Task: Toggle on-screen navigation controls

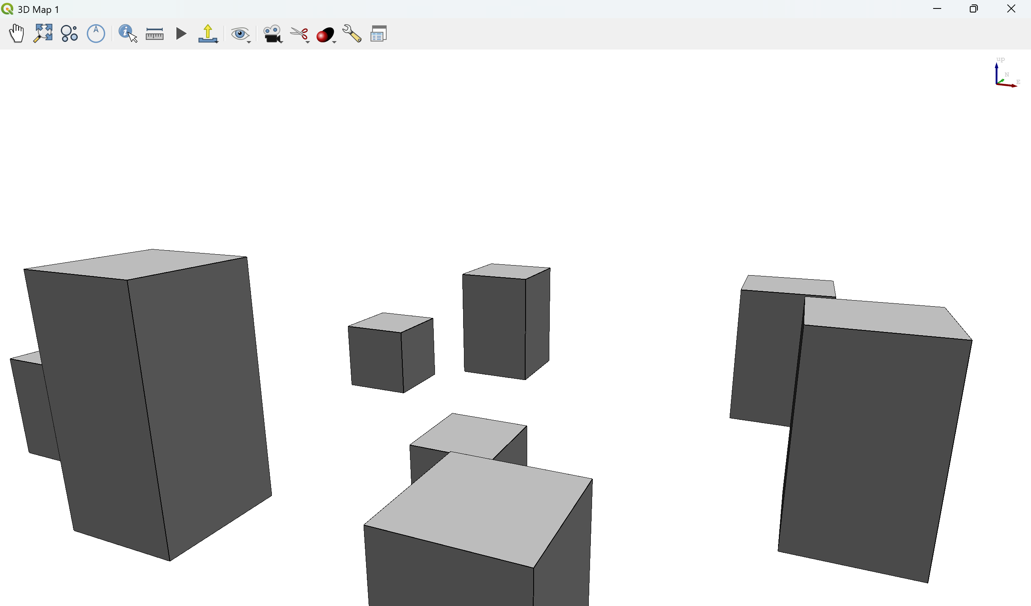Action: pyautogui.click(x=69, y=33)
